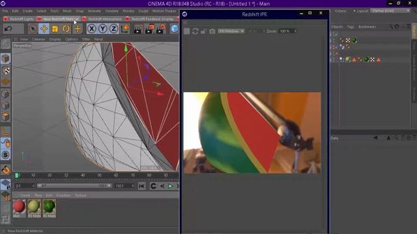Open Fit Window dropdown in Redshift IPR
The height and width of the screenshot is (234, 417).
click(231, 31)
